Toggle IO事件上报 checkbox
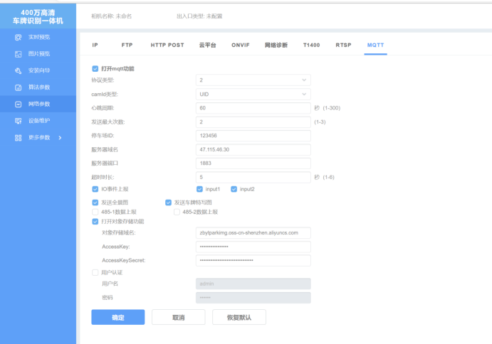Image resolution: width=492 pixels, height=344 pixels. pyautogui.click(x=95, y=189)
